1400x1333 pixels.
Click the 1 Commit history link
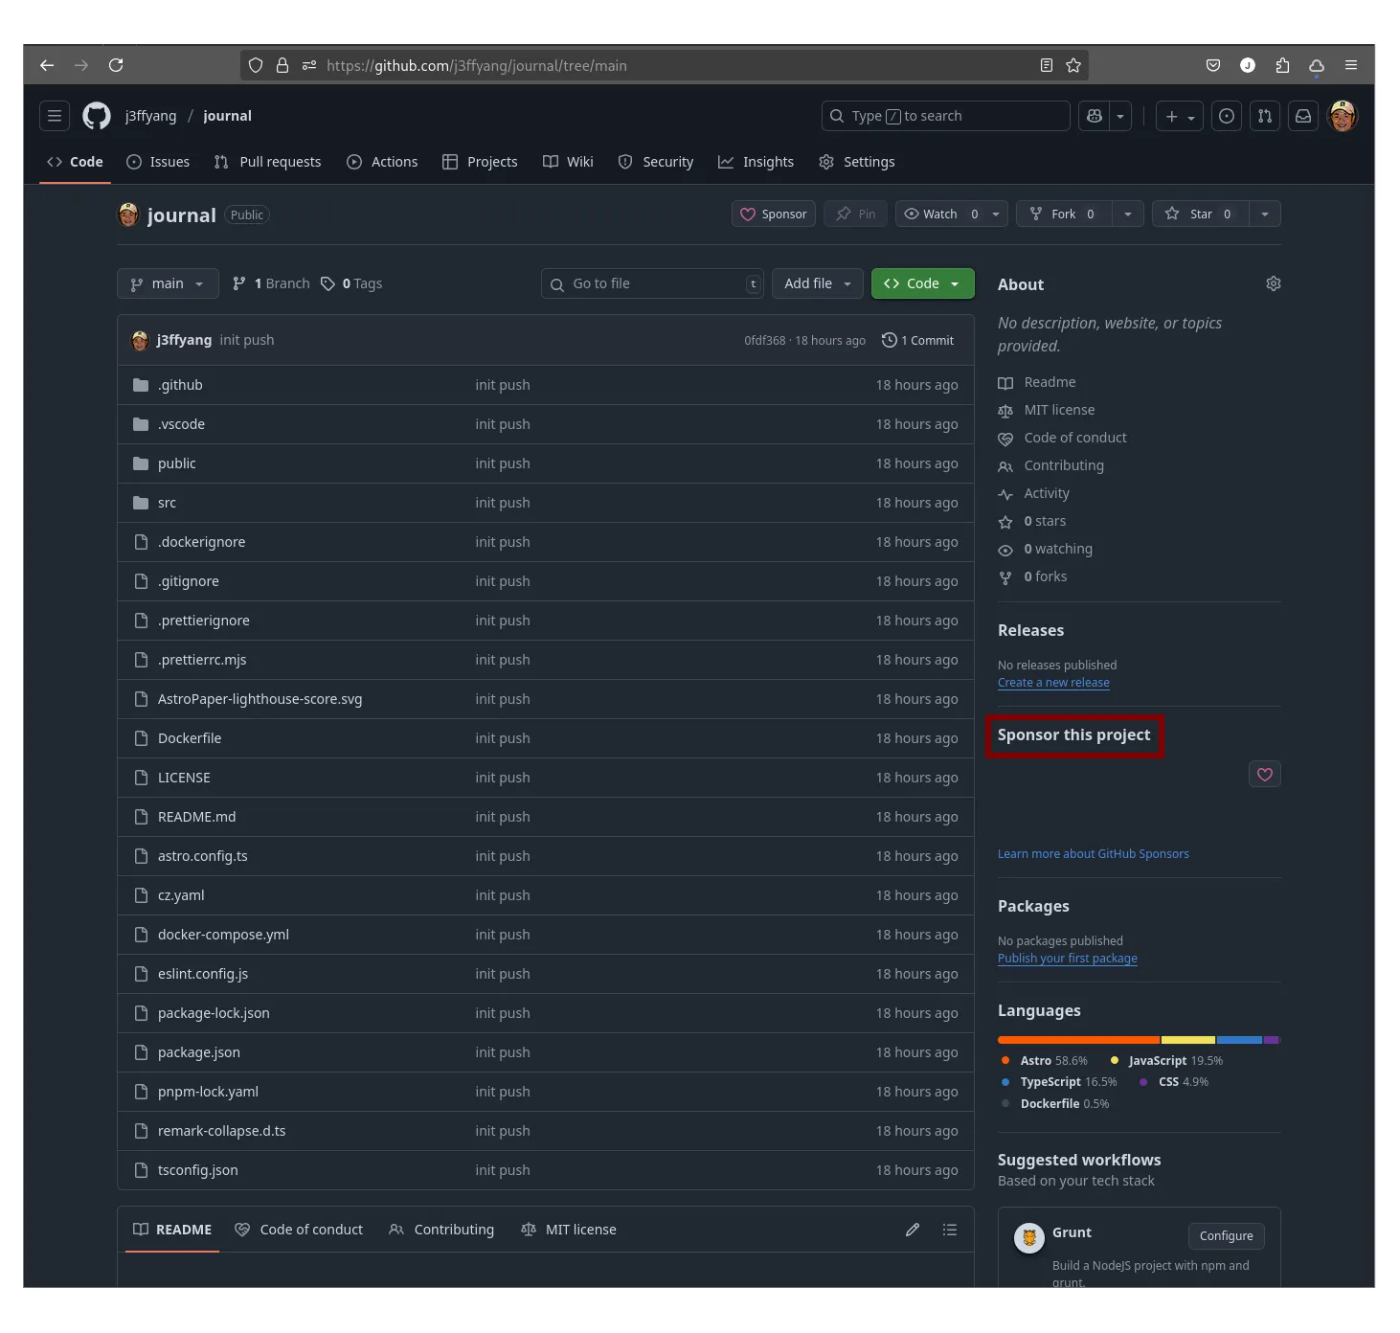pyautogui.click(x=918, y=340)
